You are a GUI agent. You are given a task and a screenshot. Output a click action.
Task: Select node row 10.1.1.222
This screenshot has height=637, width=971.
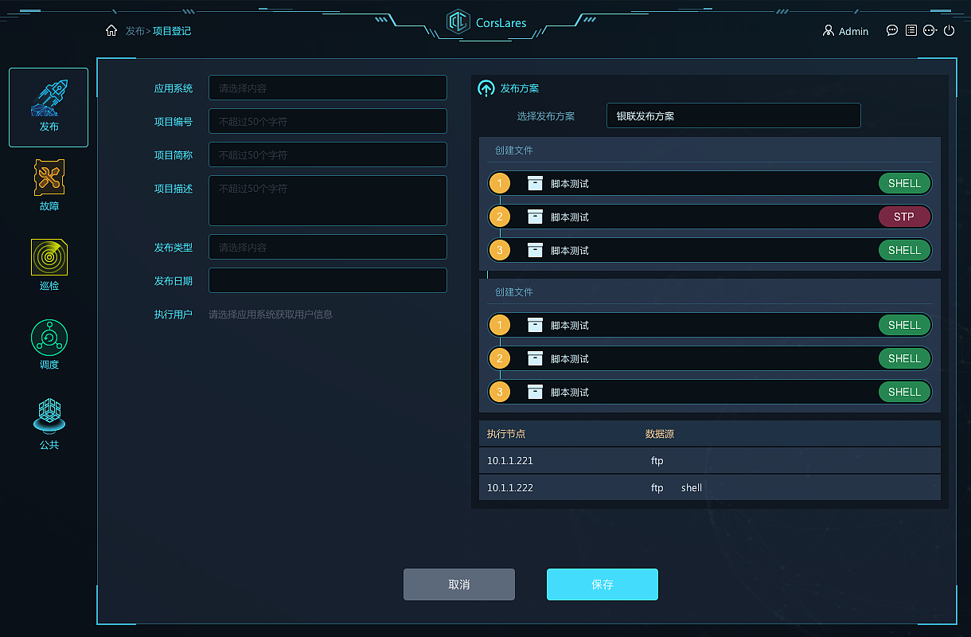[x=710, y=488]
